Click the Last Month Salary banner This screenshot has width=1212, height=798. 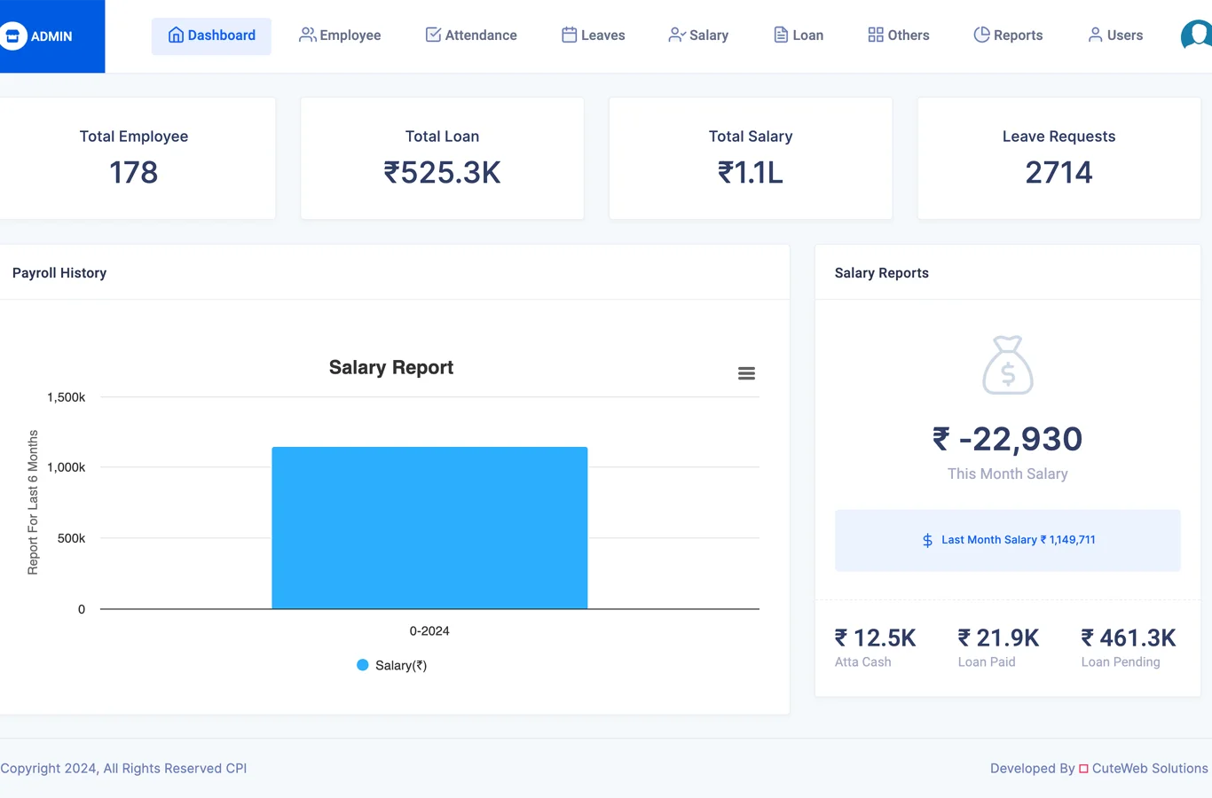1008,540
